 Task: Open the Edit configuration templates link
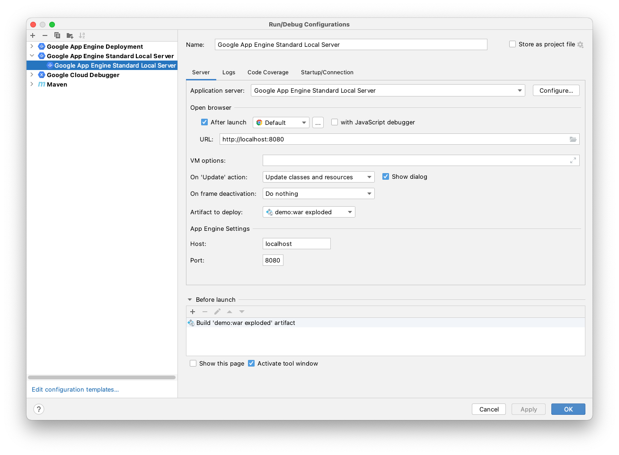[75, 389]
